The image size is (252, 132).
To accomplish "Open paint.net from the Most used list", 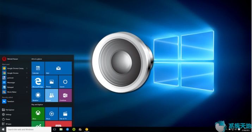I will [x=15, y=78].
